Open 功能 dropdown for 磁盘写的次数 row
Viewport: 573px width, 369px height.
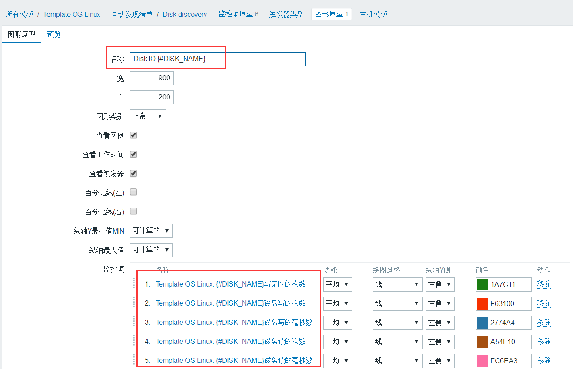click(x=338, y=303)
